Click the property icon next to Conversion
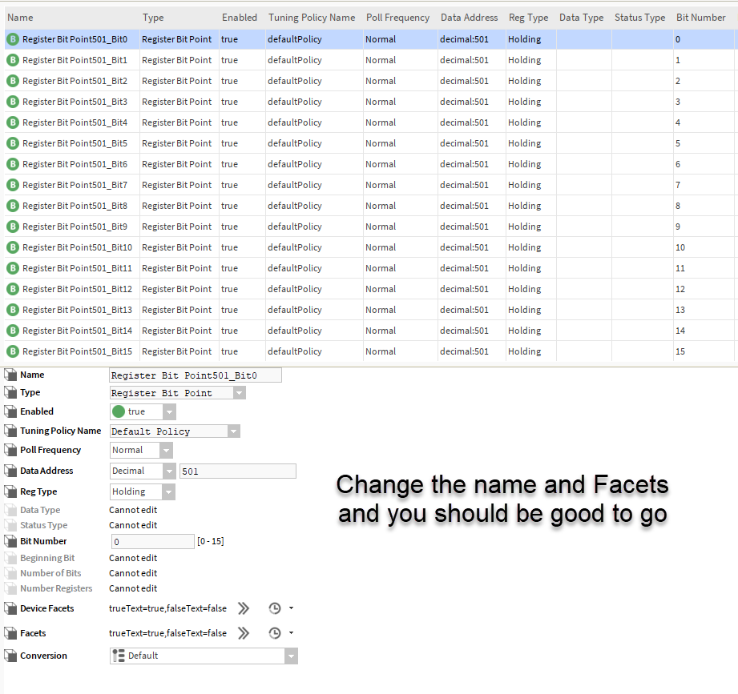Viewport: 738px width, 694px height. 10,656
